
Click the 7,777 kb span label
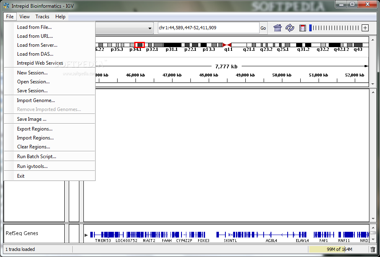tap(226, 66)
